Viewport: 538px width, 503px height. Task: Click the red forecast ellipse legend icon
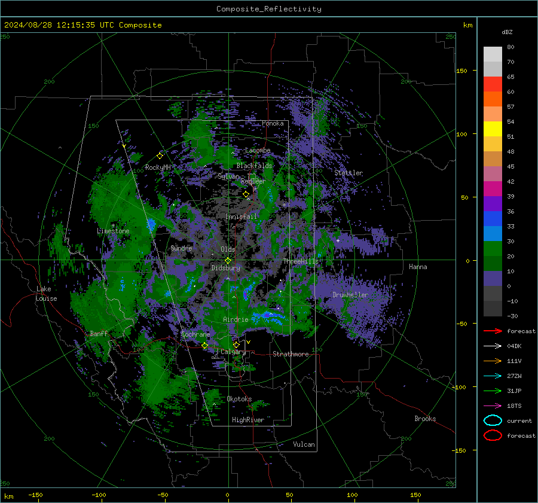[x=493, y=435]
